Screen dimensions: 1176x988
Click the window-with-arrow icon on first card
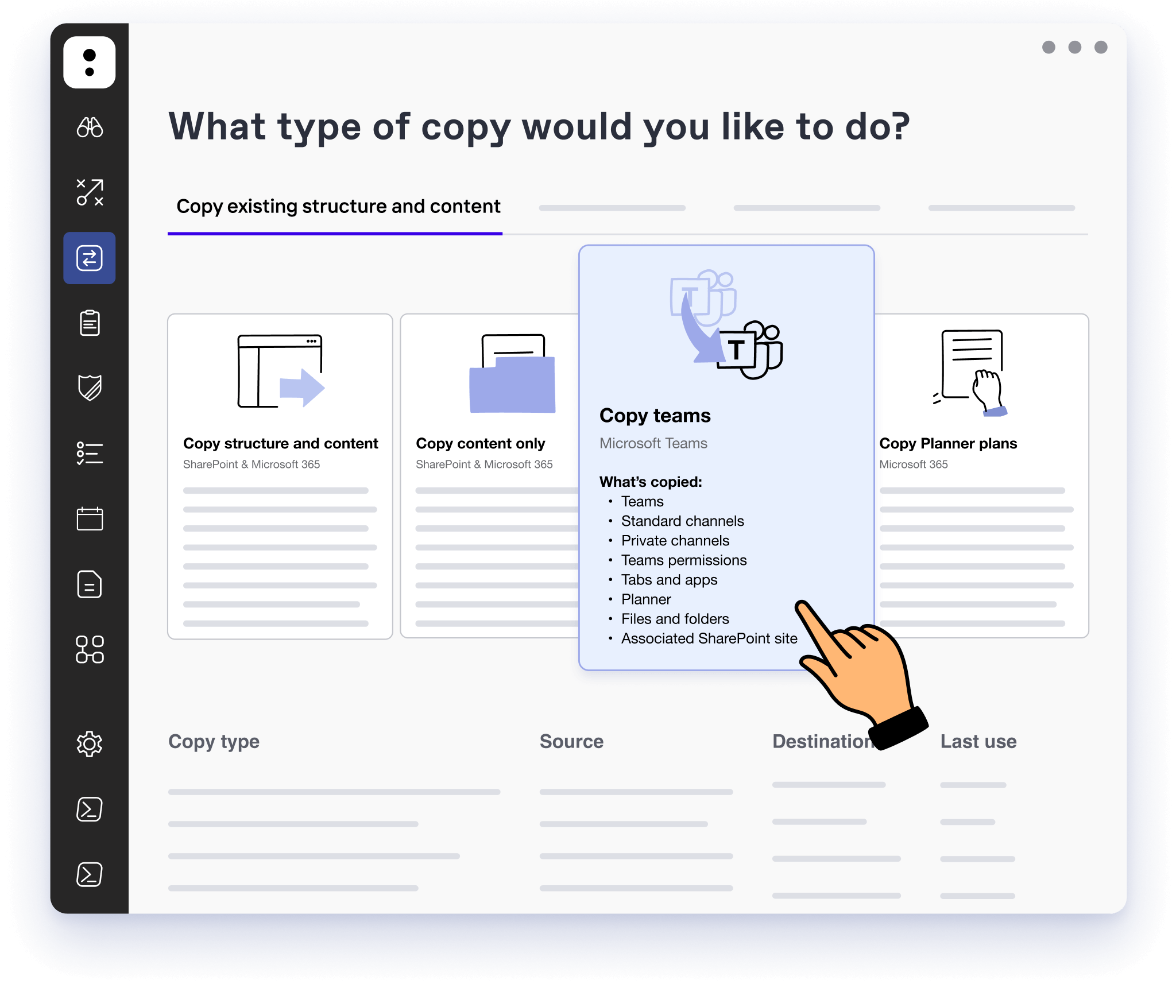click(281, 371)
